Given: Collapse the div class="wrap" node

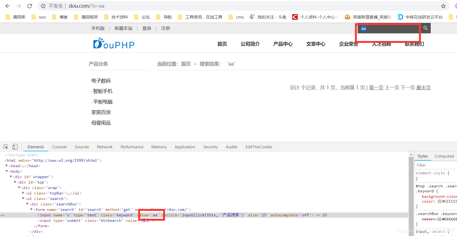Looking at the screenshot, I should tap(19, 188).
